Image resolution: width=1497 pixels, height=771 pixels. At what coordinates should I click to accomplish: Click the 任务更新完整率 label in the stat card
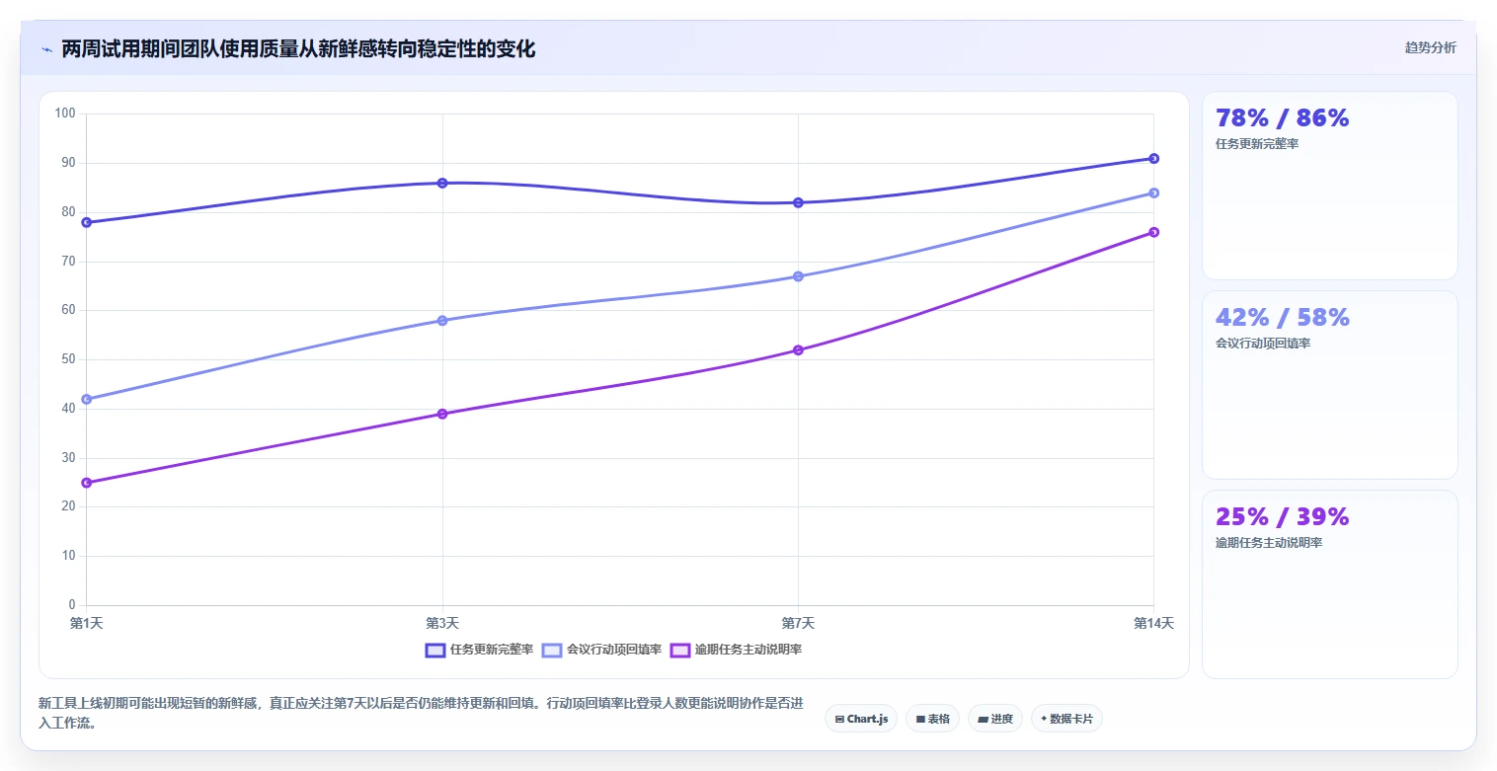pos(1257,144)
